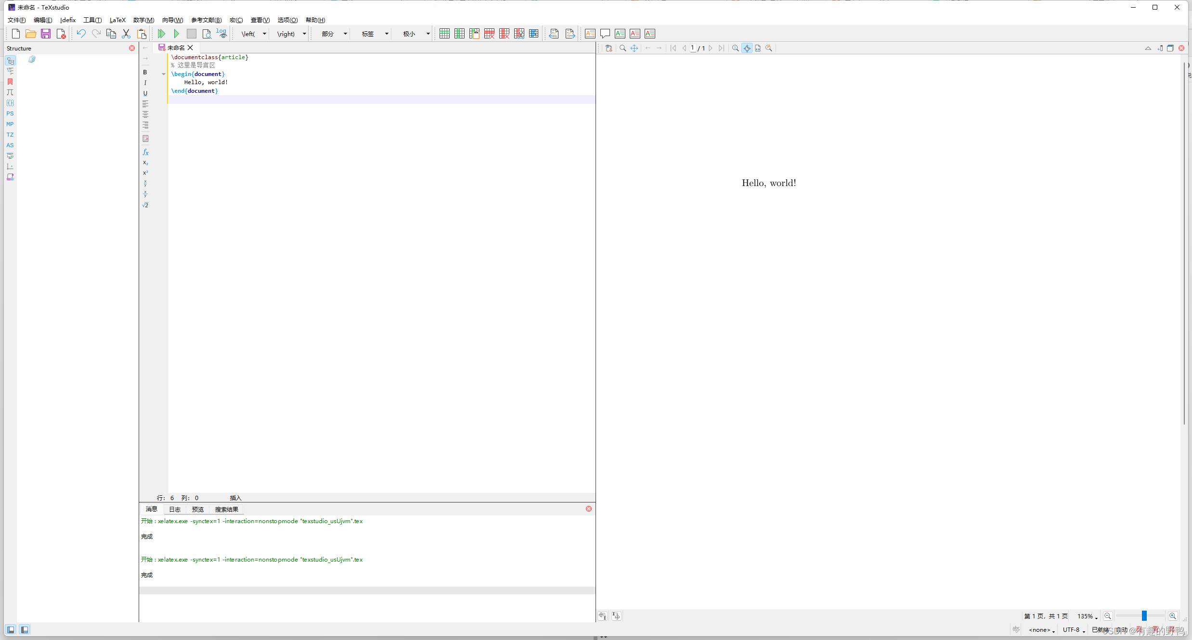Align table columns icon
The width and height of the screenshot is (1192, 640).
[534, 34]
